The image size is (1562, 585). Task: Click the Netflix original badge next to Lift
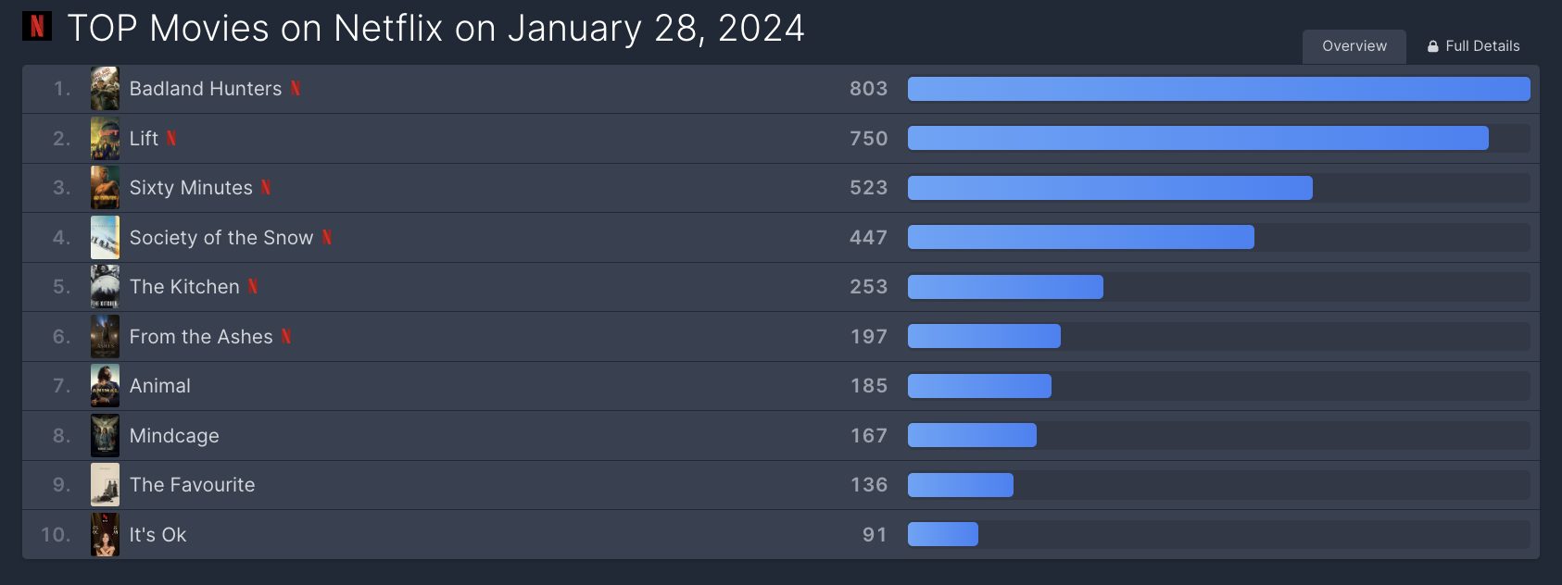pyautogui.click(x=171, y=138)
